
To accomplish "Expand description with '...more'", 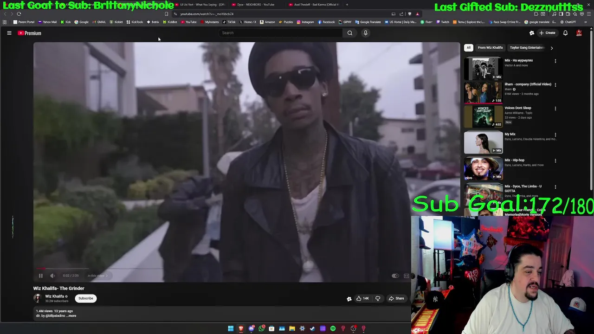I will (x=71, y=316).
